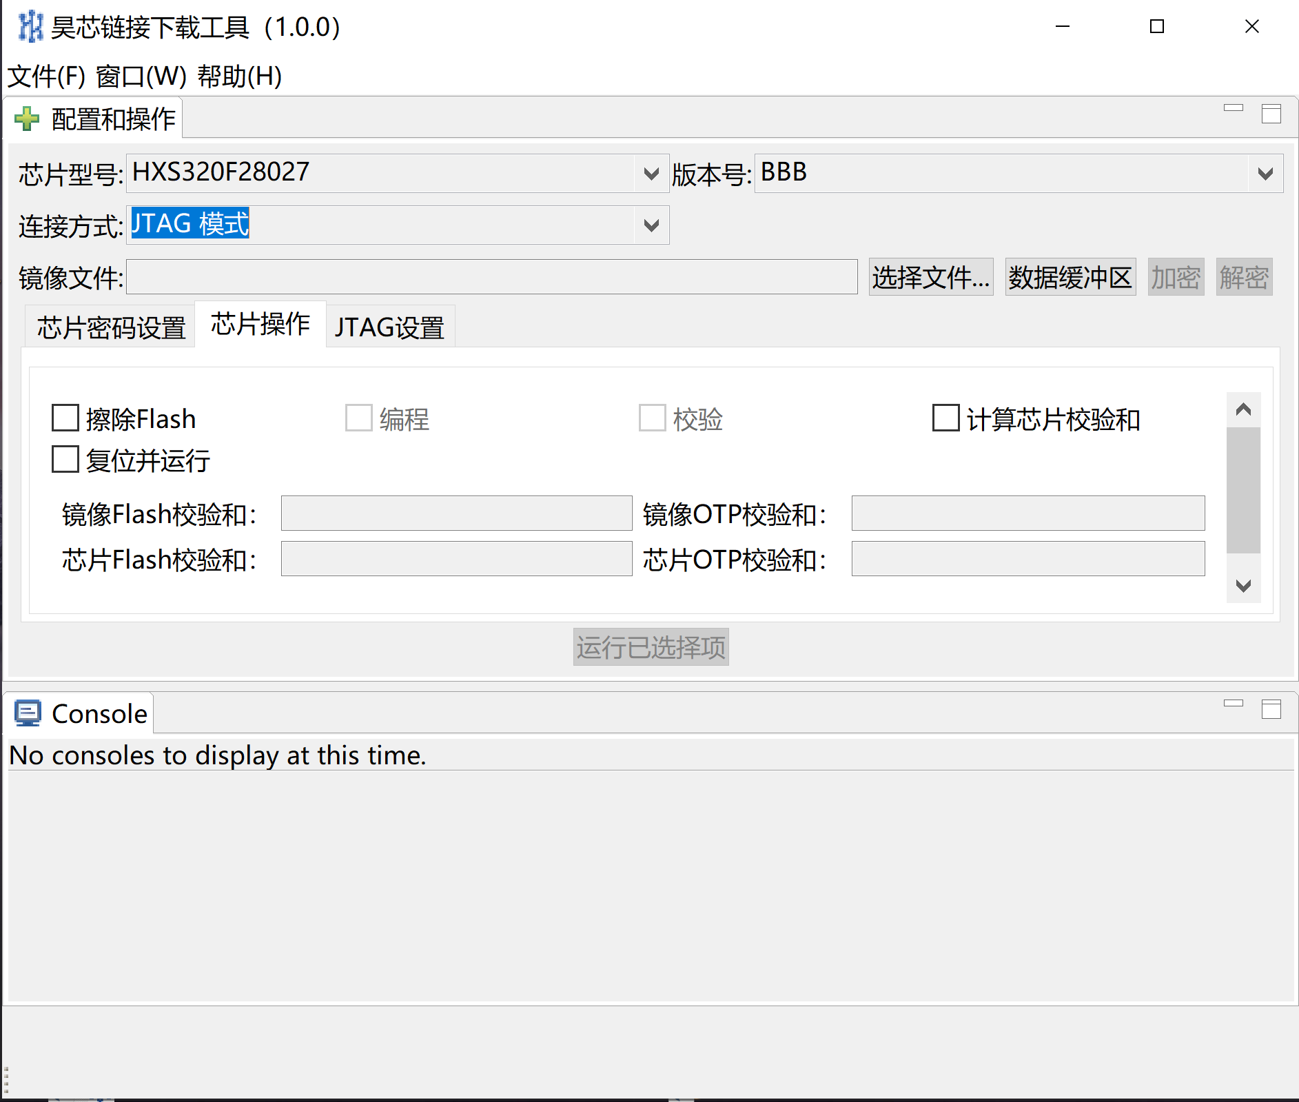Image resolution: width=1299 pixels, height=1102 pixels.
Task: Click the 芯片OTP校验和 field
Action: tap(1028, 558)
